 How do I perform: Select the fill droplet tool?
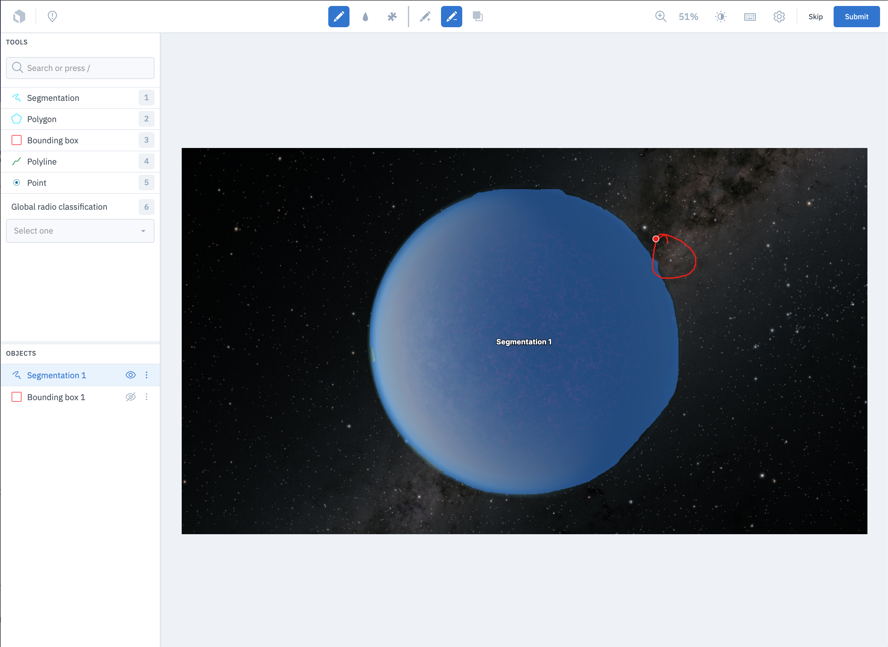point(365,17)
